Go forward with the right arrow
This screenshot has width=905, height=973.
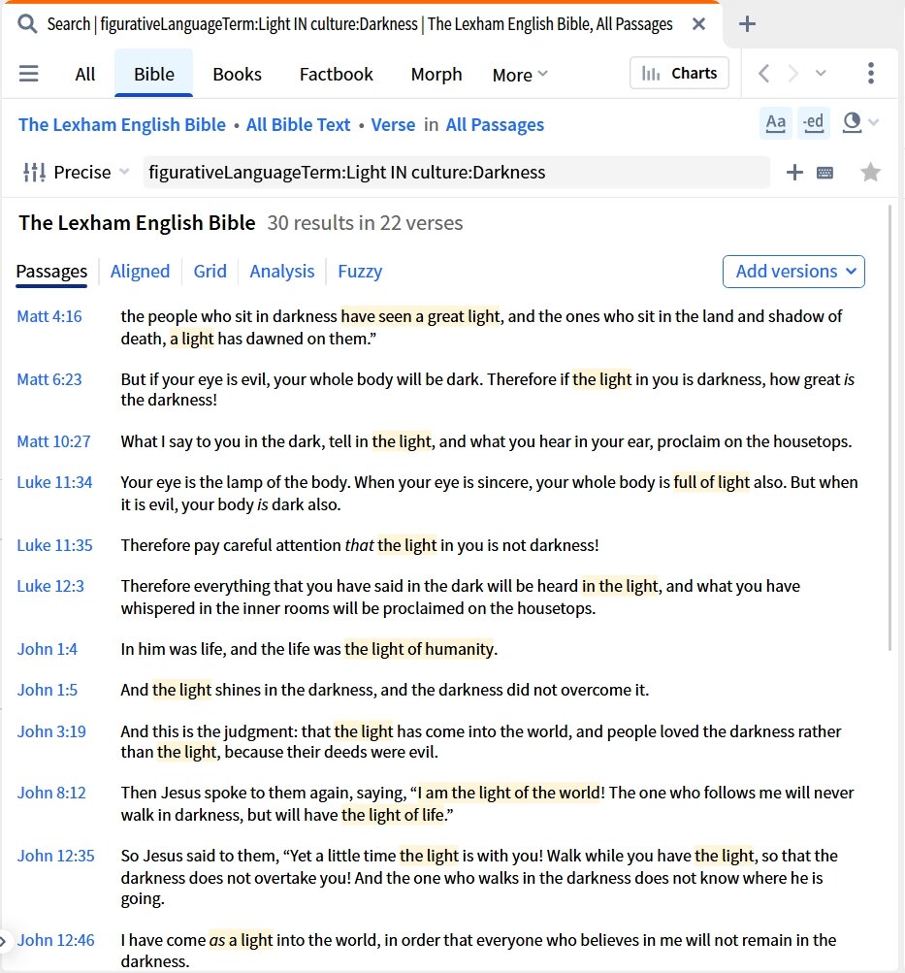(x=792, y=73)
